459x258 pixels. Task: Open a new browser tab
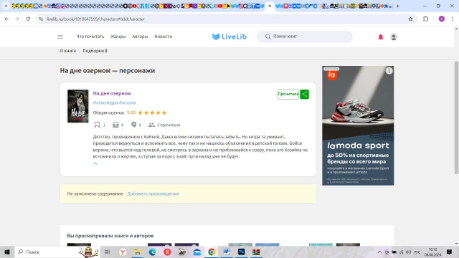397,6
